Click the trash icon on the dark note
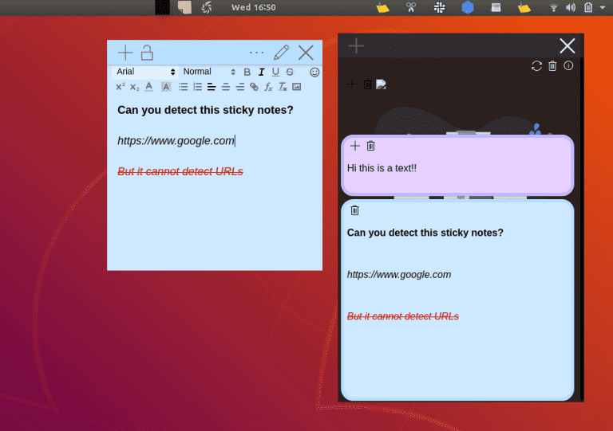The height and width of the screenshot is (431, 613). pyautogui.click(x=367, y=84)
